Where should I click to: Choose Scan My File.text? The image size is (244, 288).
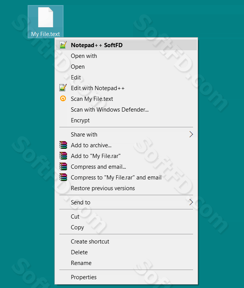tap(126, 99)
